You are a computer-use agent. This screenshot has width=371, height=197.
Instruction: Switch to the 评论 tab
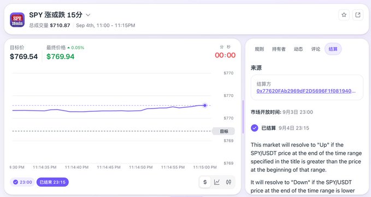coord(316,49)
